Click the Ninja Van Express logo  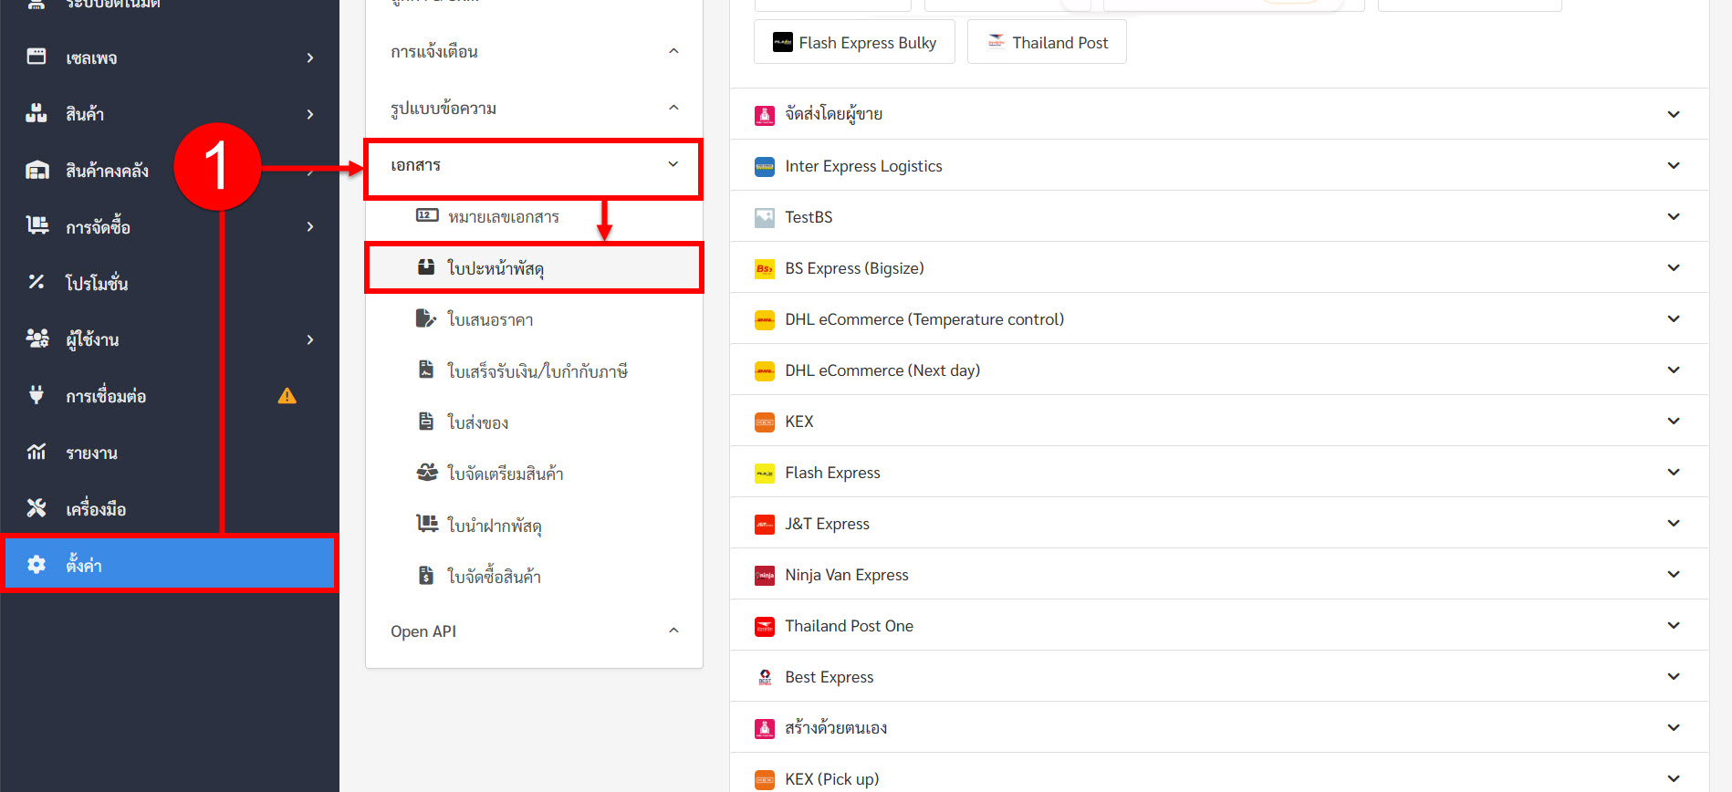pyautogui.click(x=765, y=575)
